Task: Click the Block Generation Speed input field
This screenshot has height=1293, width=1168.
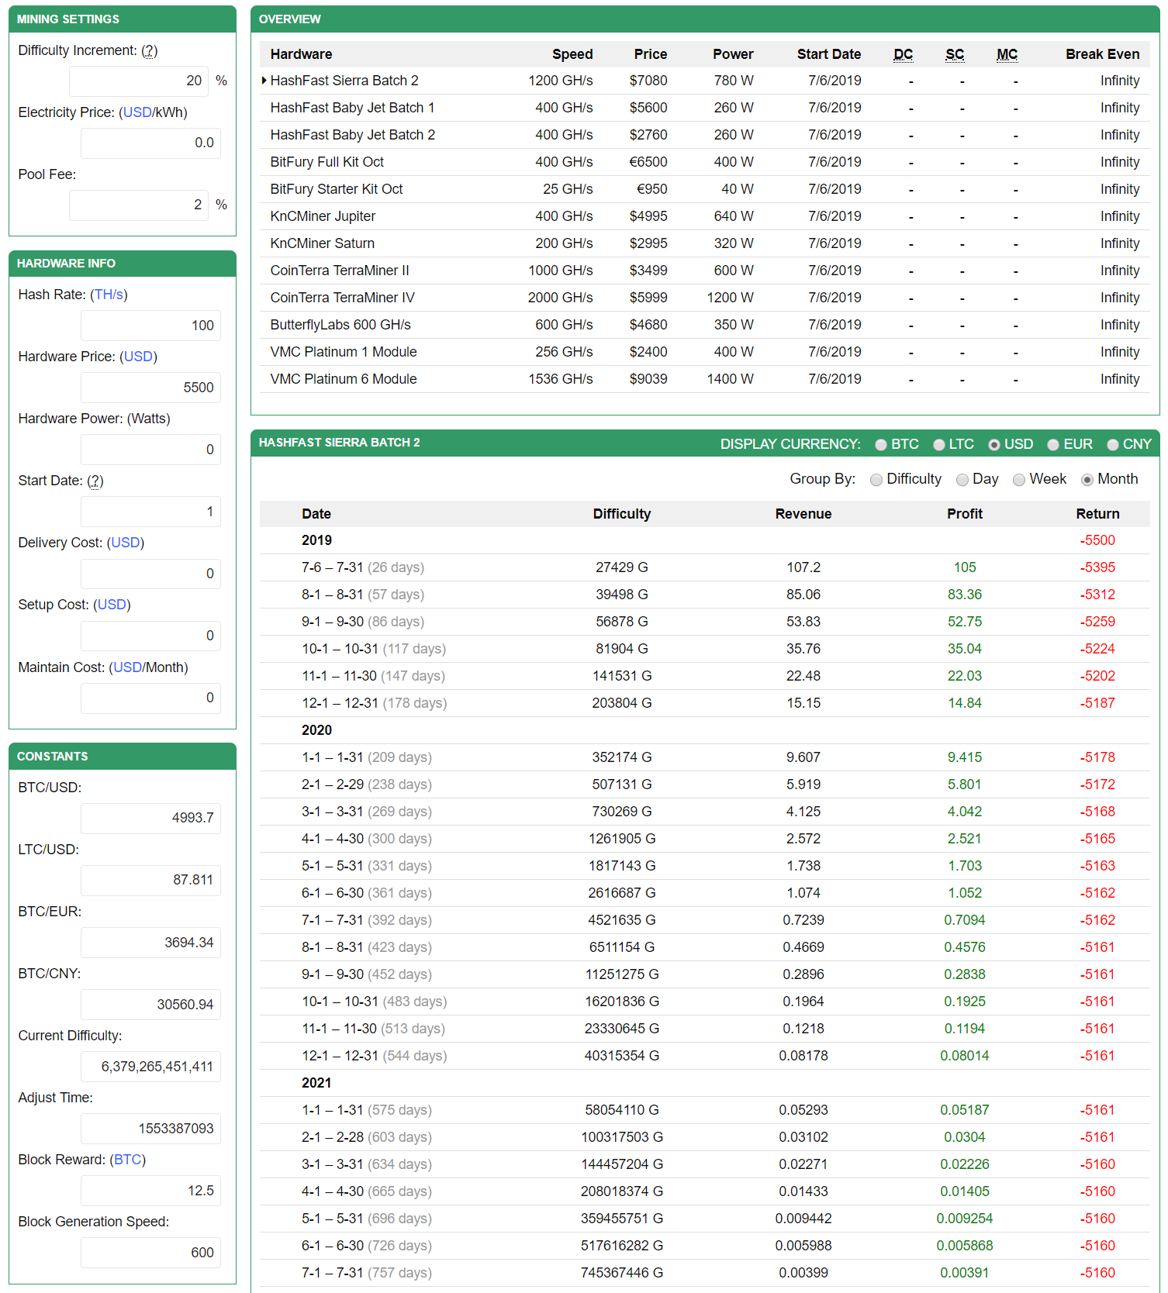Action: [150, 1253]
